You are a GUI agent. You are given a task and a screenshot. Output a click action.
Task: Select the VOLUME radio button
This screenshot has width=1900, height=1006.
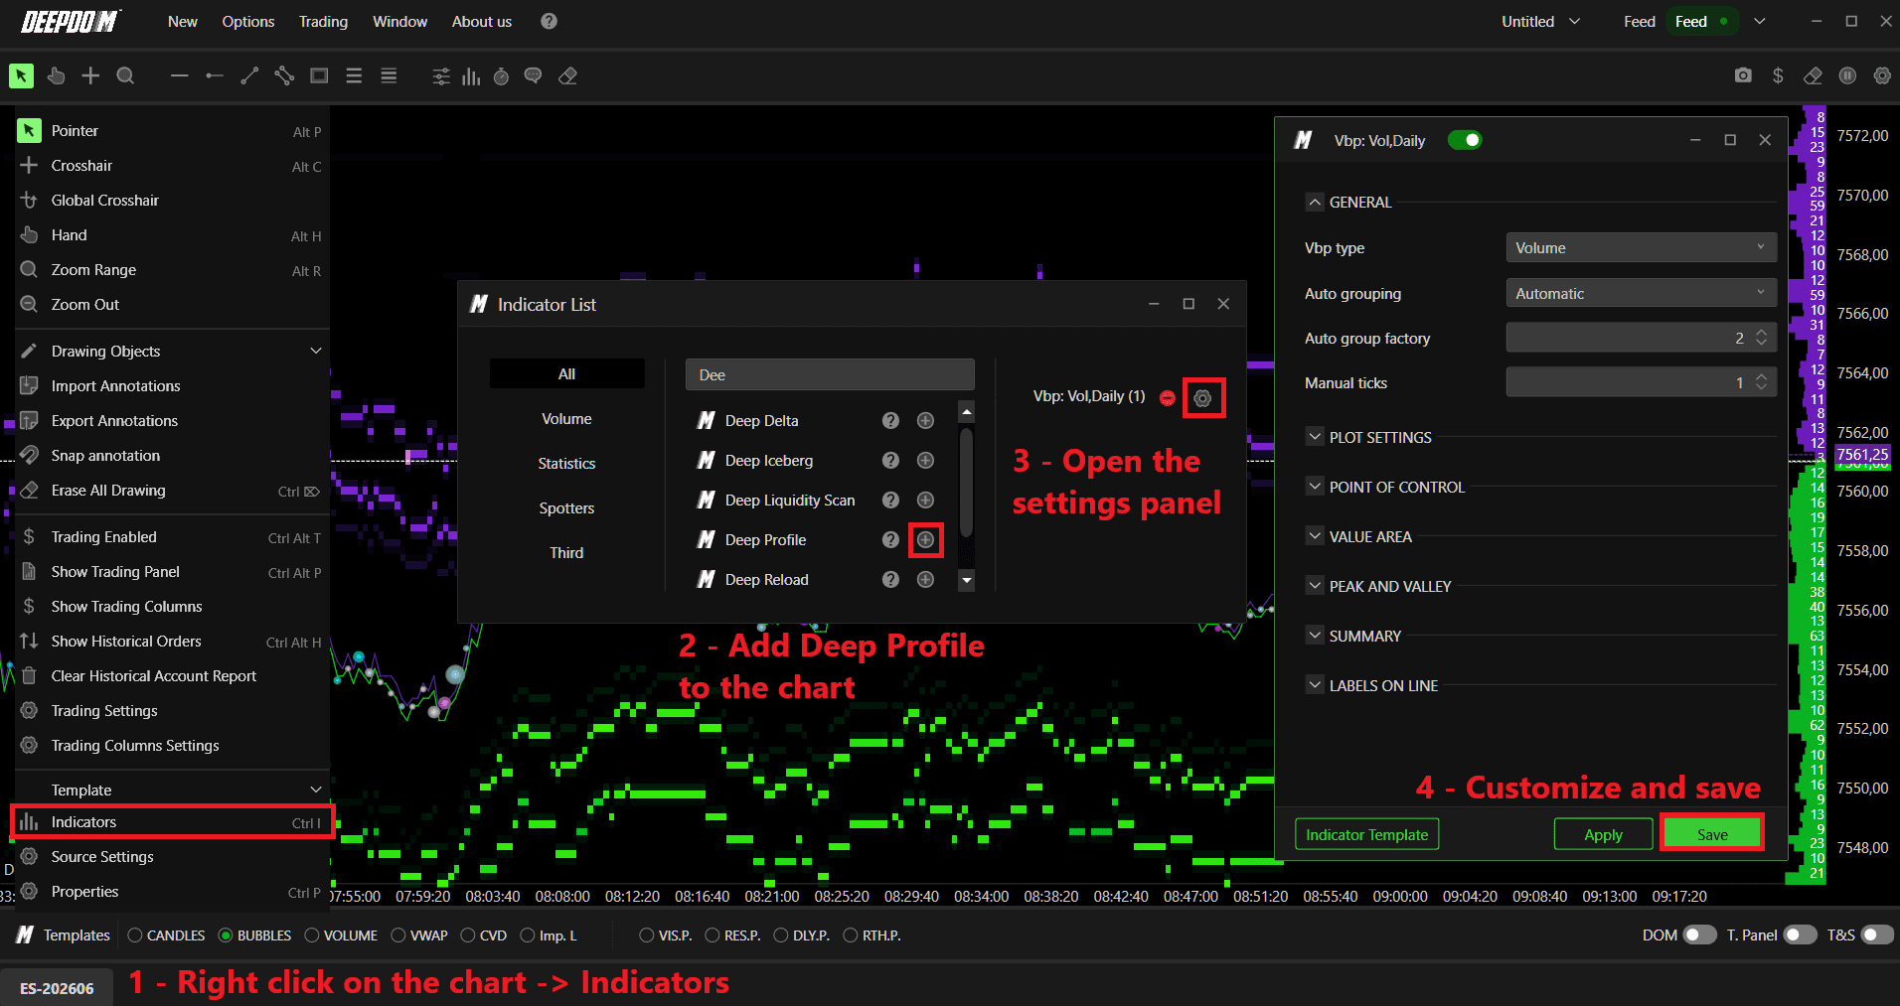tap(312, 935)
